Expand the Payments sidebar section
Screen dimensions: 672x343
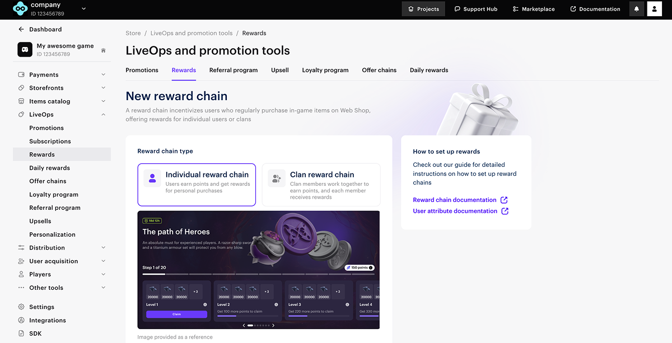103,74
